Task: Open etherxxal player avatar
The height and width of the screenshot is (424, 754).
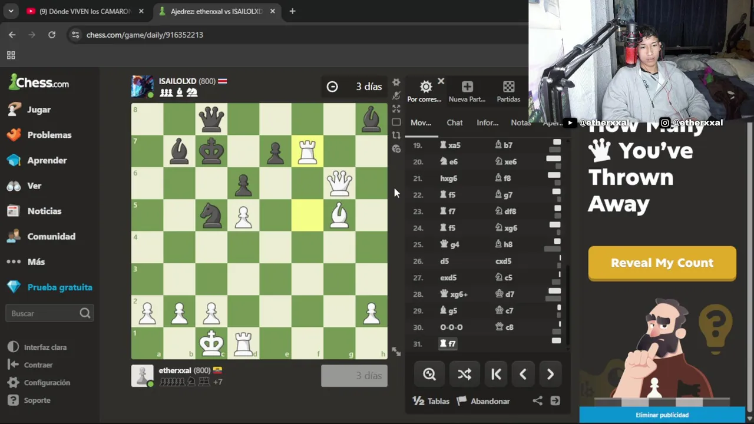Action: tap(142, 376)
